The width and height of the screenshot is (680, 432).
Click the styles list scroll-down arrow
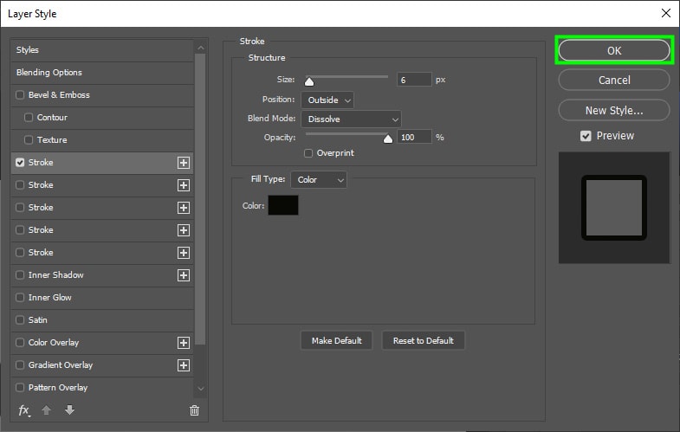pos(200,389)
